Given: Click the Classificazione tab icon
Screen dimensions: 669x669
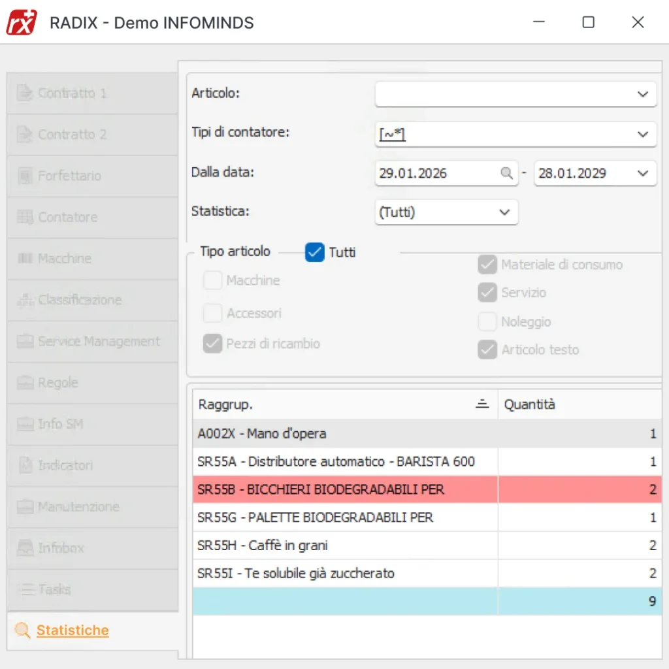Looking at the screenshot, I should click(x=25, y=301).
